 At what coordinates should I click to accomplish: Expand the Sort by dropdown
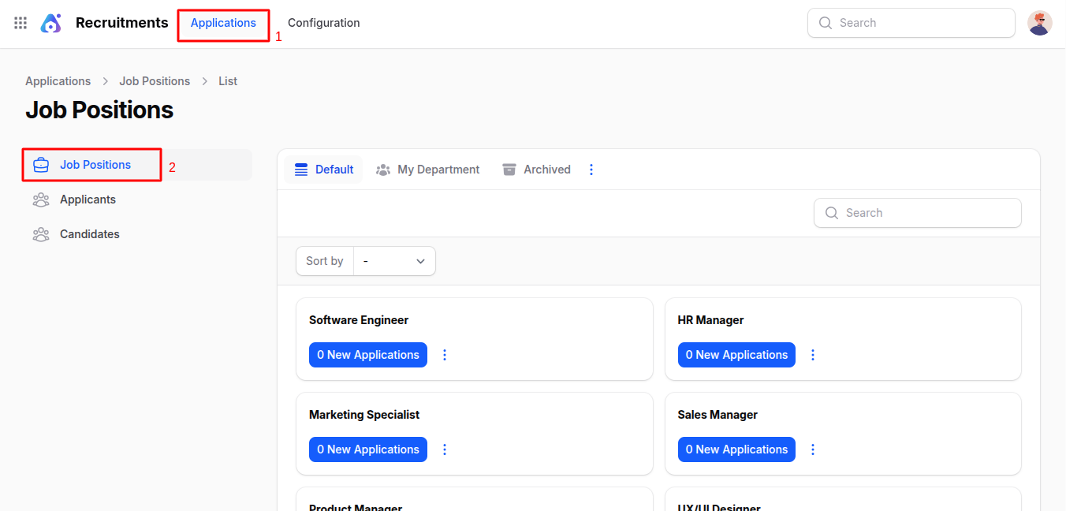(394, 261)
